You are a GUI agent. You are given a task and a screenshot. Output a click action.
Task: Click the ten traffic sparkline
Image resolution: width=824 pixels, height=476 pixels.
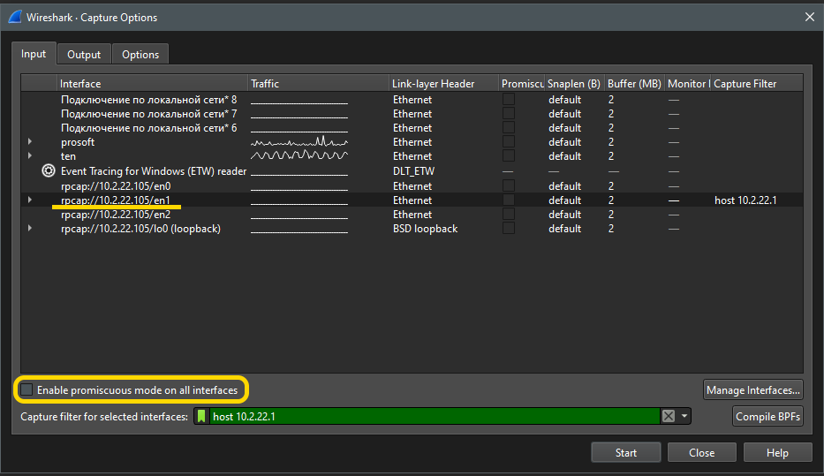coord(299,155)
